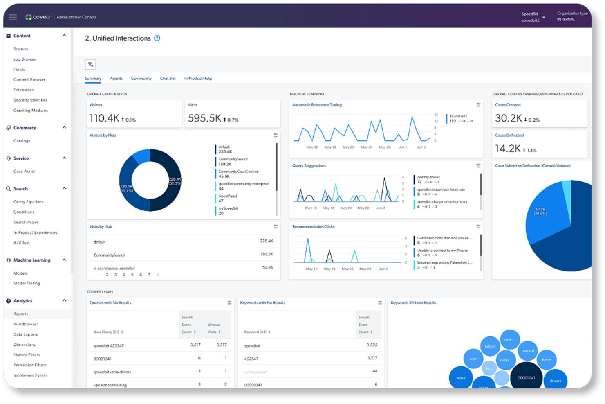This screenshot has height=404, width=605.
Task: Click the Search icon next to Search section
Action: pyautogui.click(x=8, y=188)
